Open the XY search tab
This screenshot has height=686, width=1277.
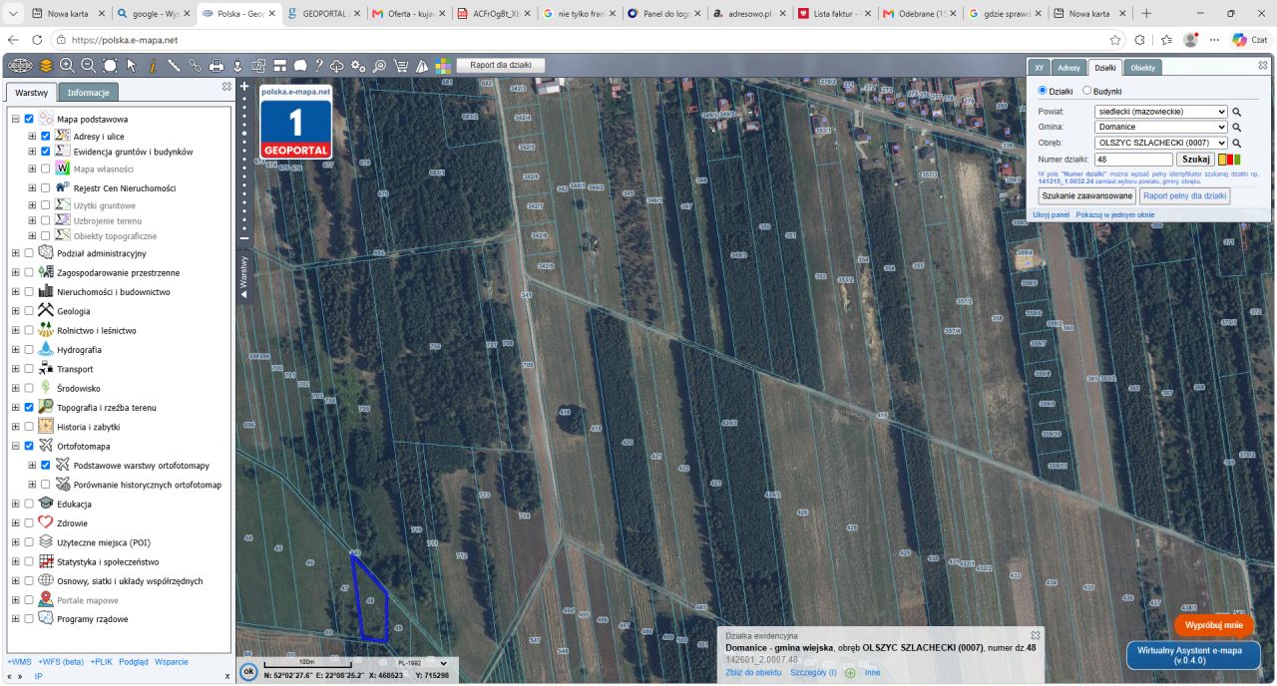1039,68
